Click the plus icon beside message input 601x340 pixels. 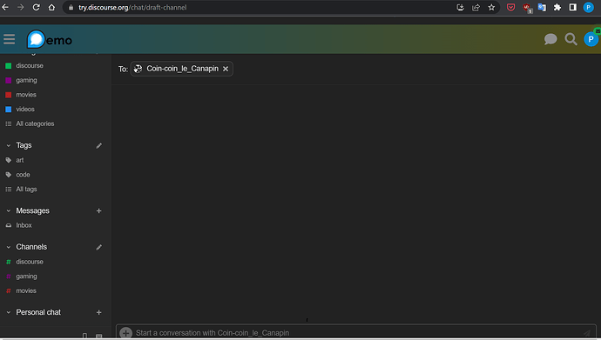[125, 333]
